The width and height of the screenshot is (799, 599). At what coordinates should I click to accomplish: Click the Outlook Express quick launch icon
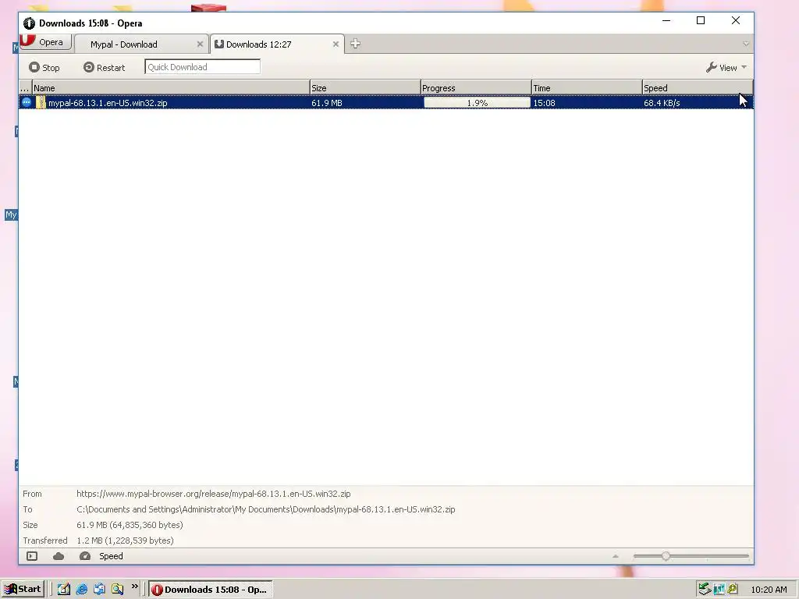click(99, 590)
